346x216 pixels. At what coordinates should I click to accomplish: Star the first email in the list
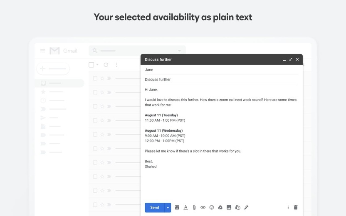102,78
